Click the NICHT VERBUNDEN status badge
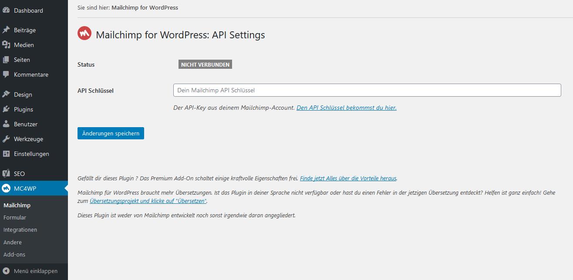This screenshot has height=280, width=573. click(x=205, y=64)
